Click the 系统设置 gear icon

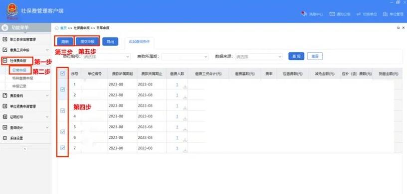tap(4, 138)
